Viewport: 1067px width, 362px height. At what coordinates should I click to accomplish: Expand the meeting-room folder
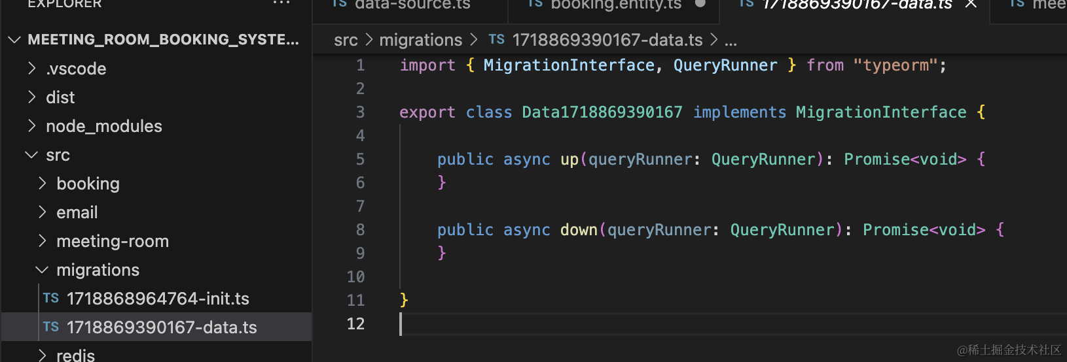click(x=113, y=241)
